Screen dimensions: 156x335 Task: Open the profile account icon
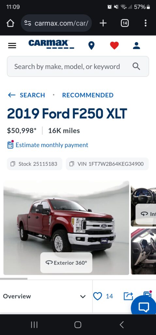tap(136, 45)
